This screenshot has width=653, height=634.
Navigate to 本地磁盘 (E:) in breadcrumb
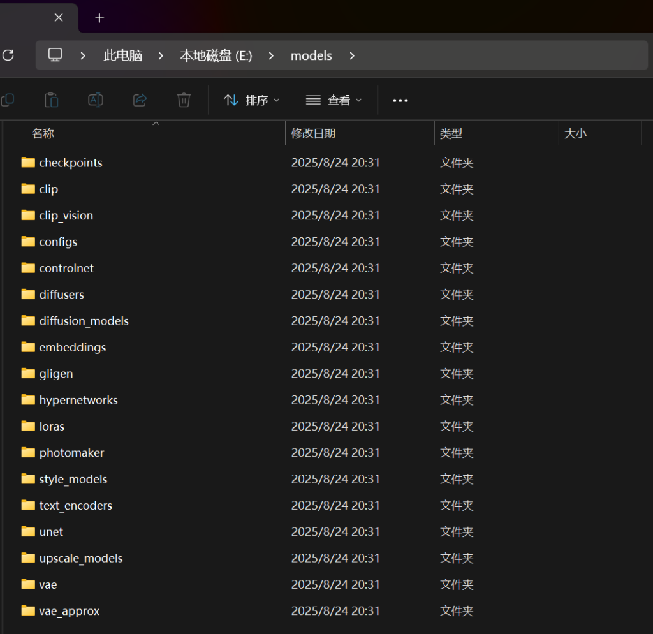click(216, 56)
